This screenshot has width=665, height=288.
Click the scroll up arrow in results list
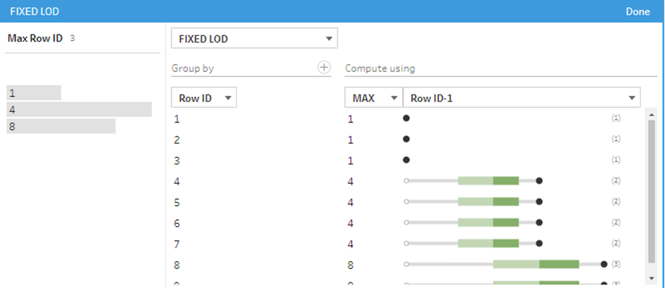pyautogui.click(x=652, y=114)
